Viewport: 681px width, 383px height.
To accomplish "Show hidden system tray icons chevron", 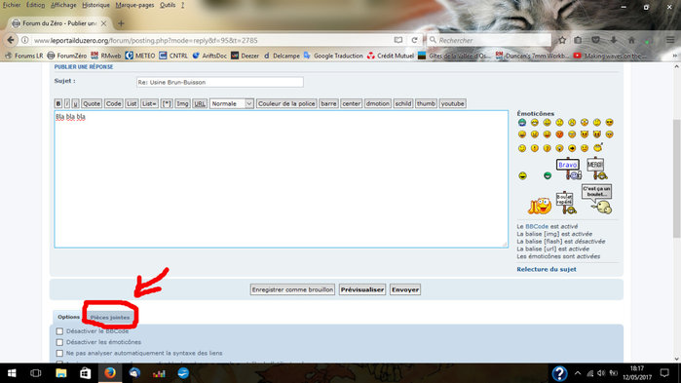I will [578, 373].
